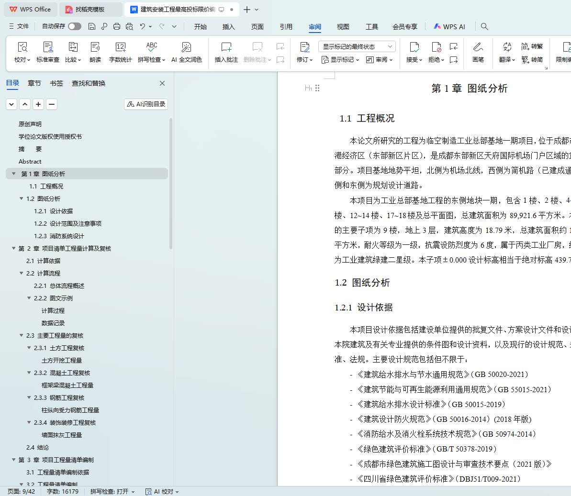
Task: Close the navigation pane with X
Action: tap(162, 83)
